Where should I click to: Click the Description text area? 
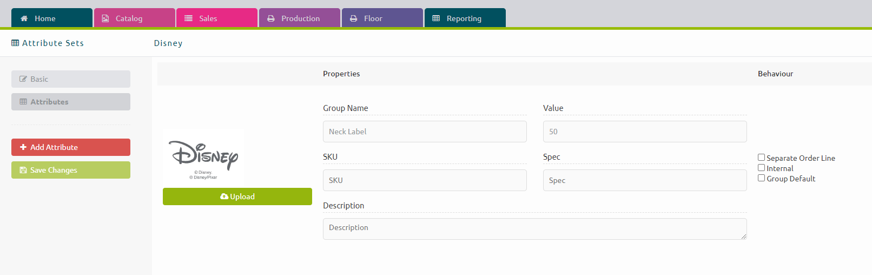[x=535, y=229]
